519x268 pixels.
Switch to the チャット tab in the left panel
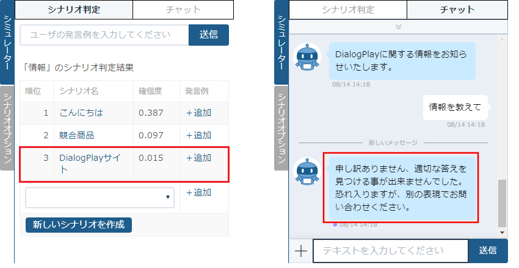[183, 10]
